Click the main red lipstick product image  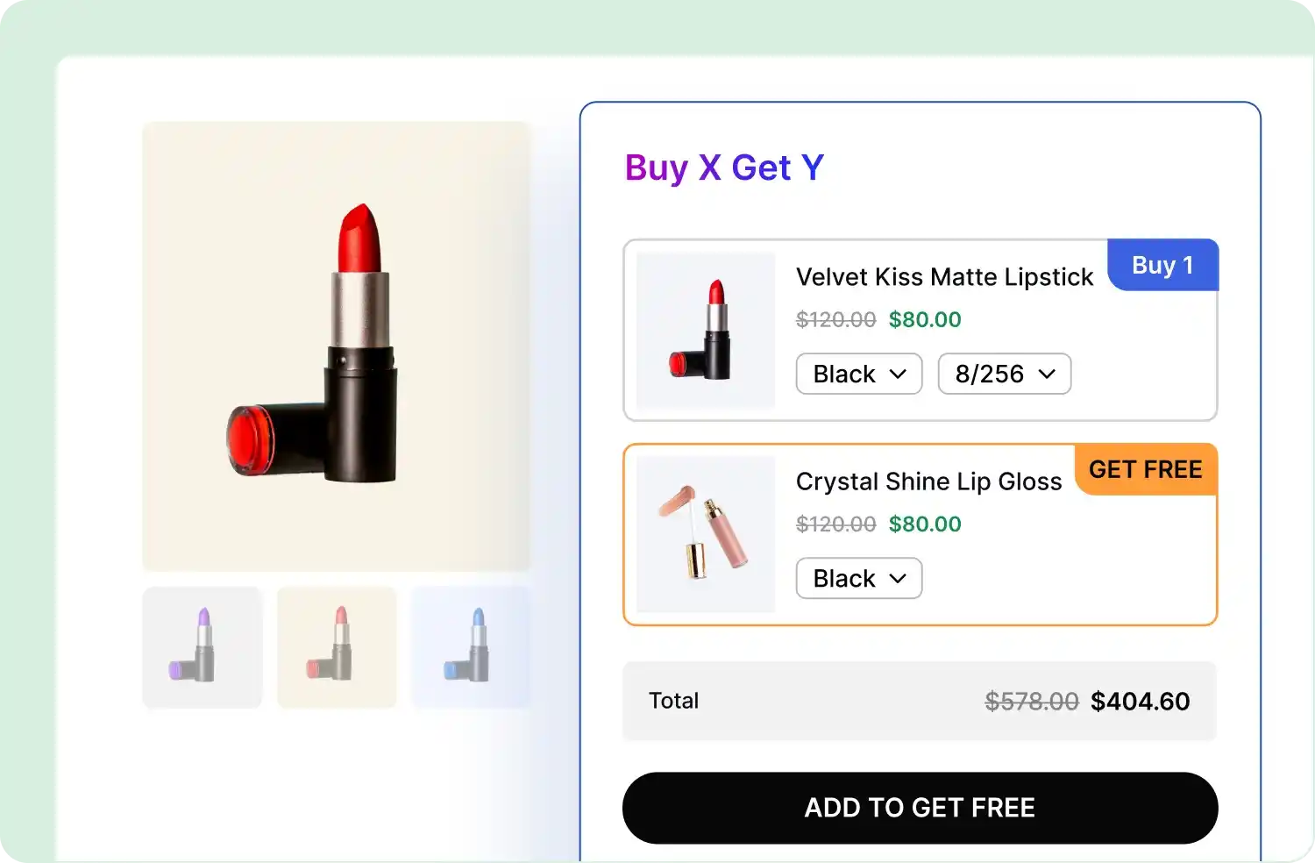click(x=336, y=345)
